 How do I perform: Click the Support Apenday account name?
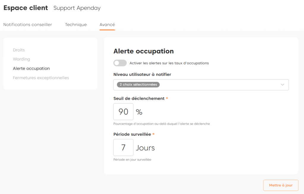click(x=77, y=8)
